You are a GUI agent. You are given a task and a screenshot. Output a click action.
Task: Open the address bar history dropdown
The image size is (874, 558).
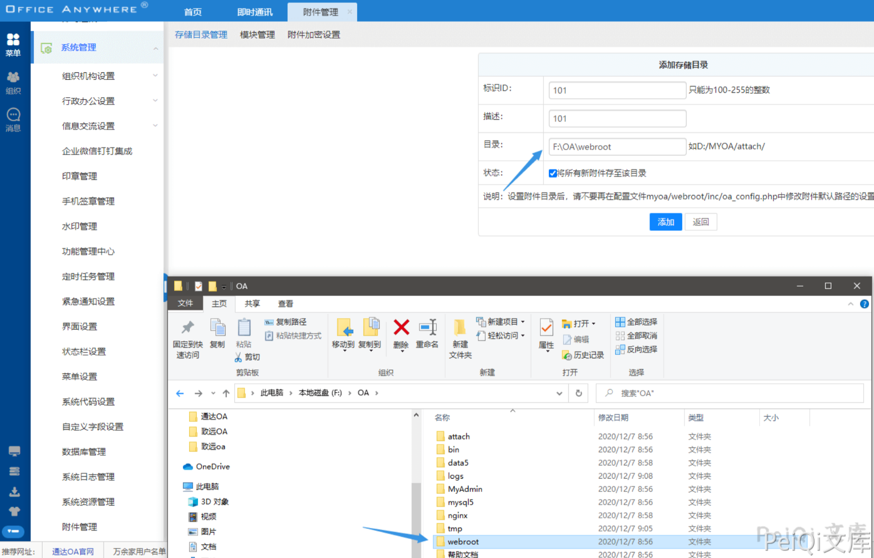(559, 393)
